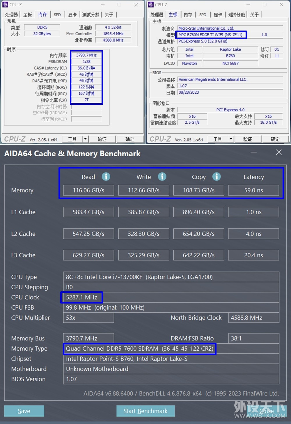Screen dimensions: 291x424
Task: Click LPCIO chip field NCT6687
Action: click(230, 63)
